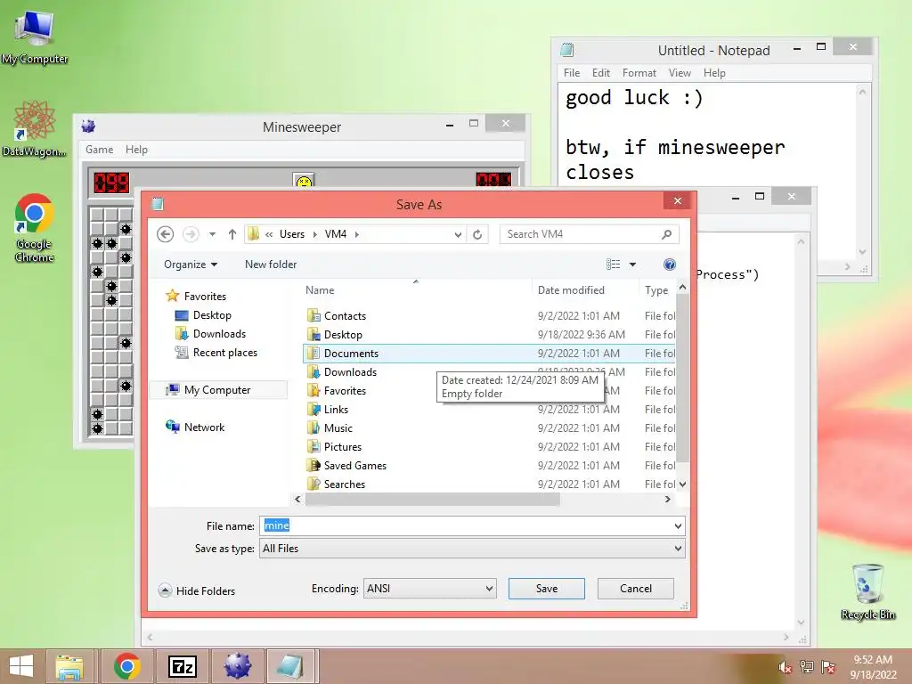Select Network in navigation pane

(x=204, y=427)
